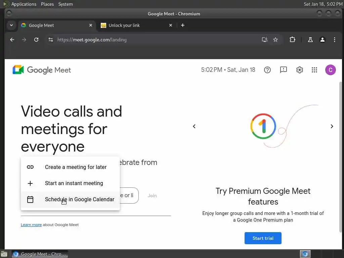Open the Chromium three-dot menu
344x258 pixels.
pos(335,40)
